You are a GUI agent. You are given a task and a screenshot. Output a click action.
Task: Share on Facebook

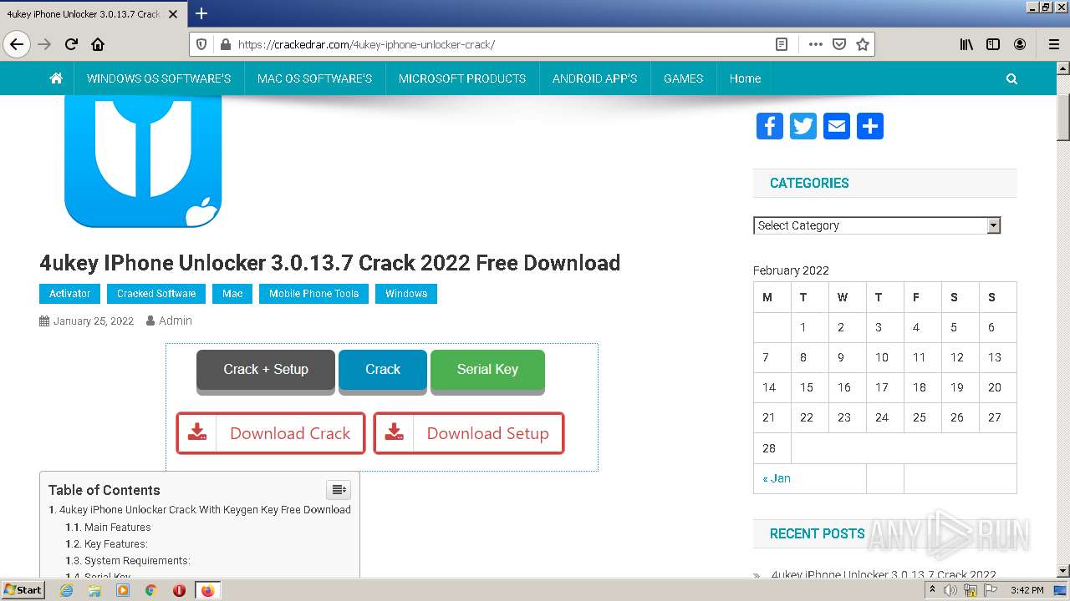770,126
